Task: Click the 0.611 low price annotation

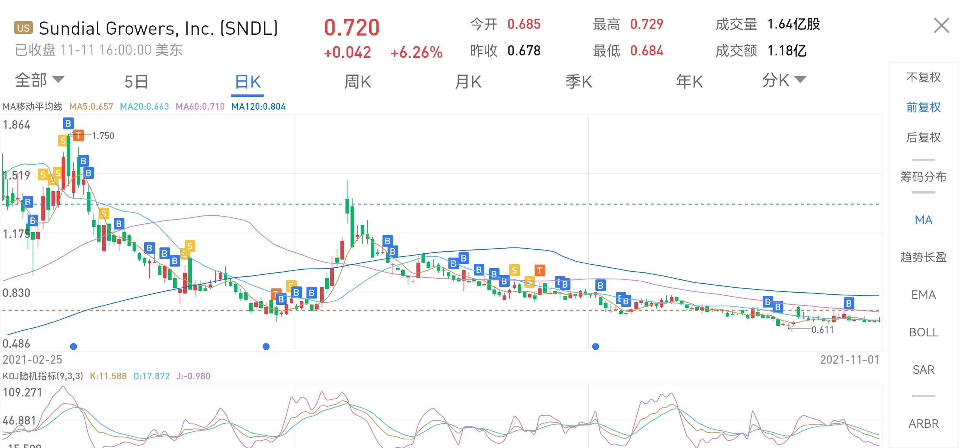Action: pyautogui.click(x=822, y=330)
